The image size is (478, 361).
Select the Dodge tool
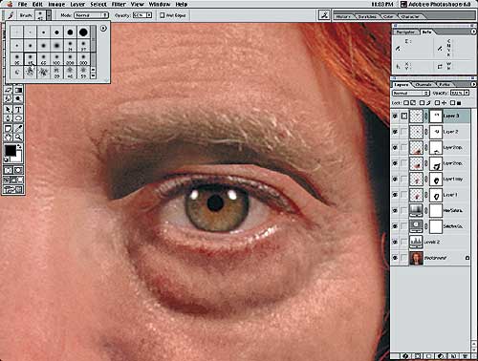coord(18,99)
